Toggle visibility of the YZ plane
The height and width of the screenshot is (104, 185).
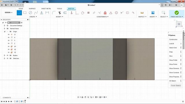[x=9, y=52]
